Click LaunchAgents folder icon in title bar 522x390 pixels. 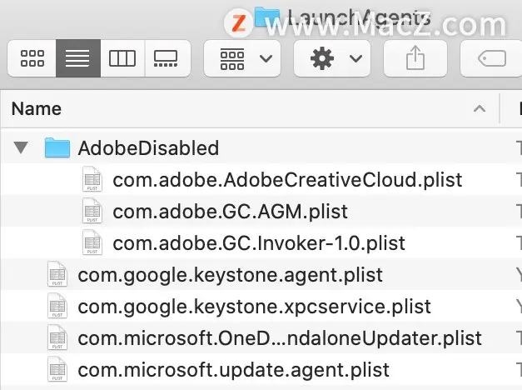[x=267, y=17]
